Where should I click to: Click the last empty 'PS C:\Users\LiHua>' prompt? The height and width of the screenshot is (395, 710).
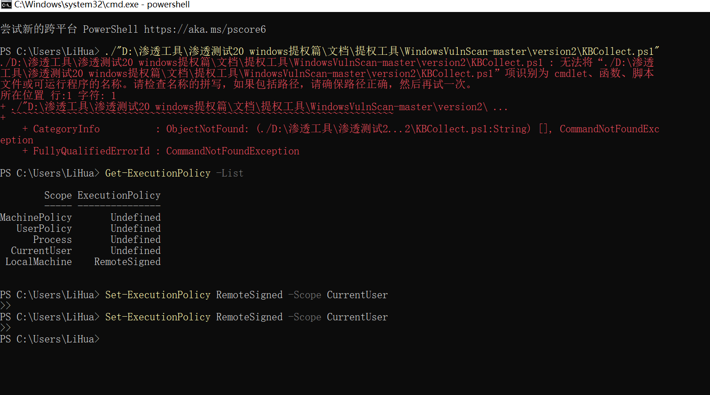pyautogui.click(x=50, y=339)
